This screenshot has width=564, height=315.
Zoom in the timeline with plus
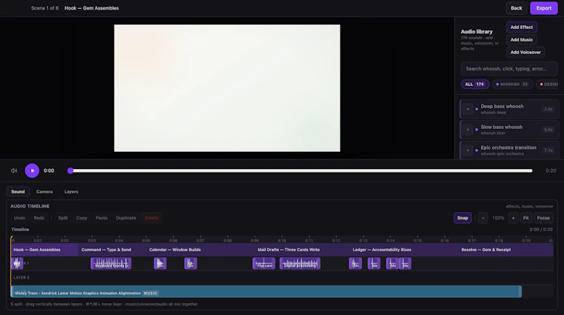(x=514, y=218)
